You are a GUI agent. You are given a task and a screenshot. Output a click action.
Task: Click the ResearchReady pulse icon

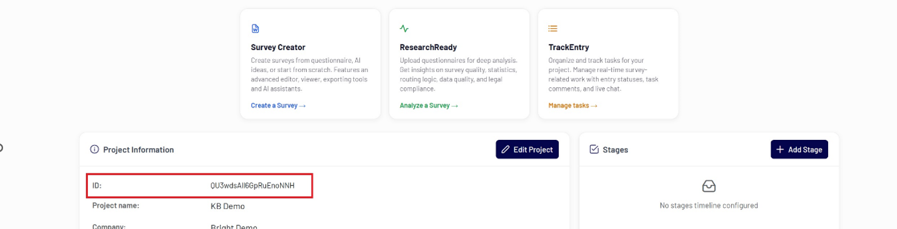[x=404, y=28]
